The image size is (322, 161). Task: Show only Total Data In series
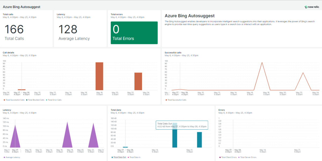click(136, 157)
